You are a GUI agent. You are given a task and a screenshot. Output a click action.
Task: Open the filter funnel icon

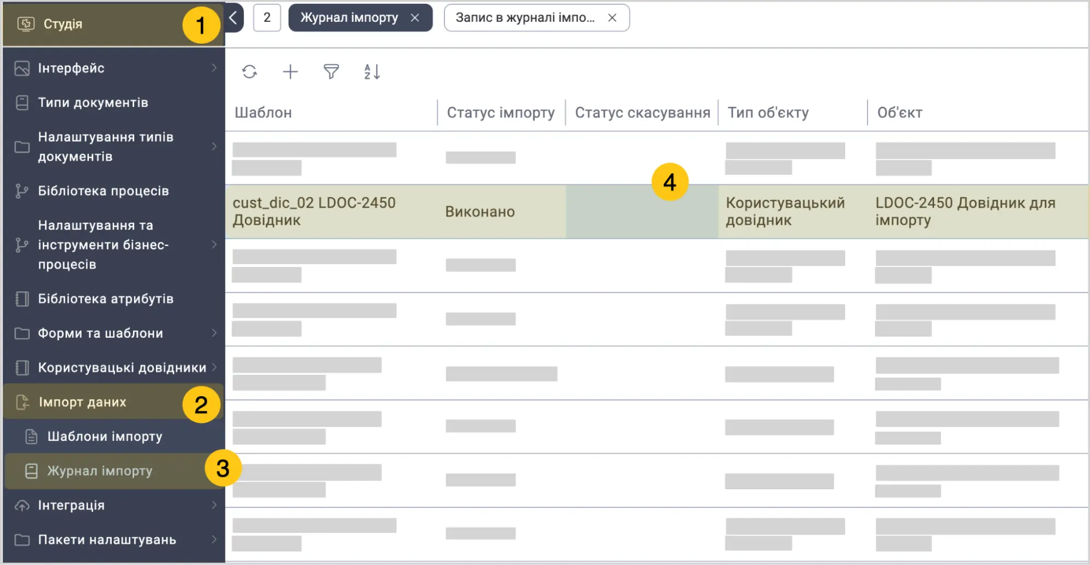coord(331,72)
